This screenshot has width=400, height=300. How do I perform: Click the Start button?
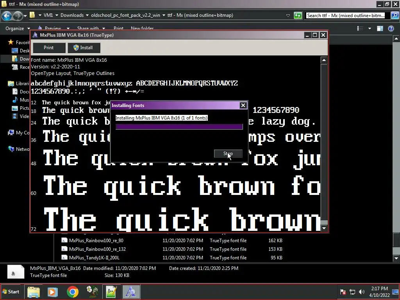point(11,292)
